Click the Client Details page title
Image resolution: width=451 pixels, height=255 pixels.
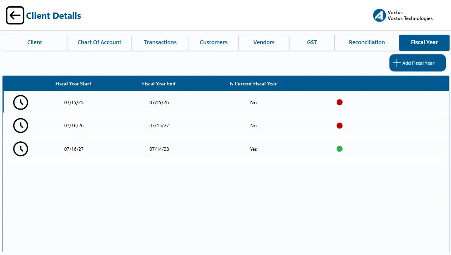(54, 16)
